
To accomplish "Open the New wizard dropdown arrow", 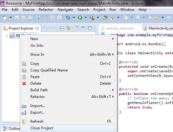I will point(10,17).
